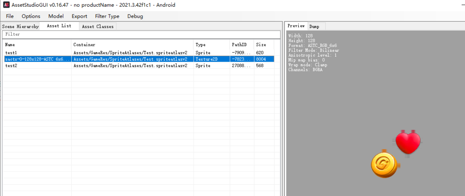Click the Wrap mode: Clamp info text
This screenshot has width=465, height=196.
(308, 65)
